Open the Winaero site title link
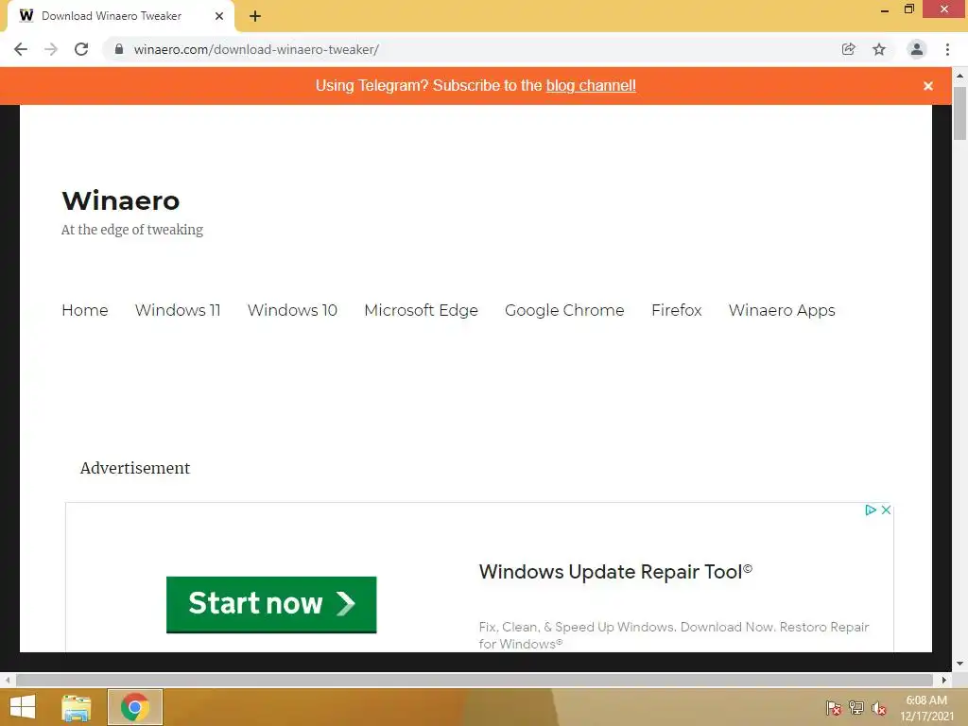 coord(121,200)
